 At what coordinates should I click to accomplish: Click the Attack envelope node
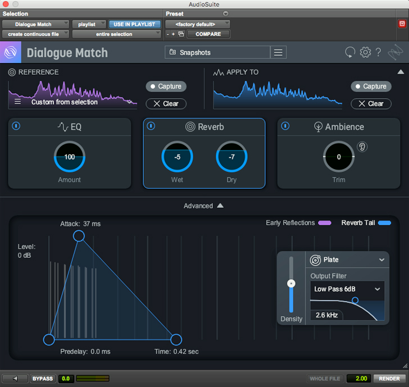[x=79, y=236]
